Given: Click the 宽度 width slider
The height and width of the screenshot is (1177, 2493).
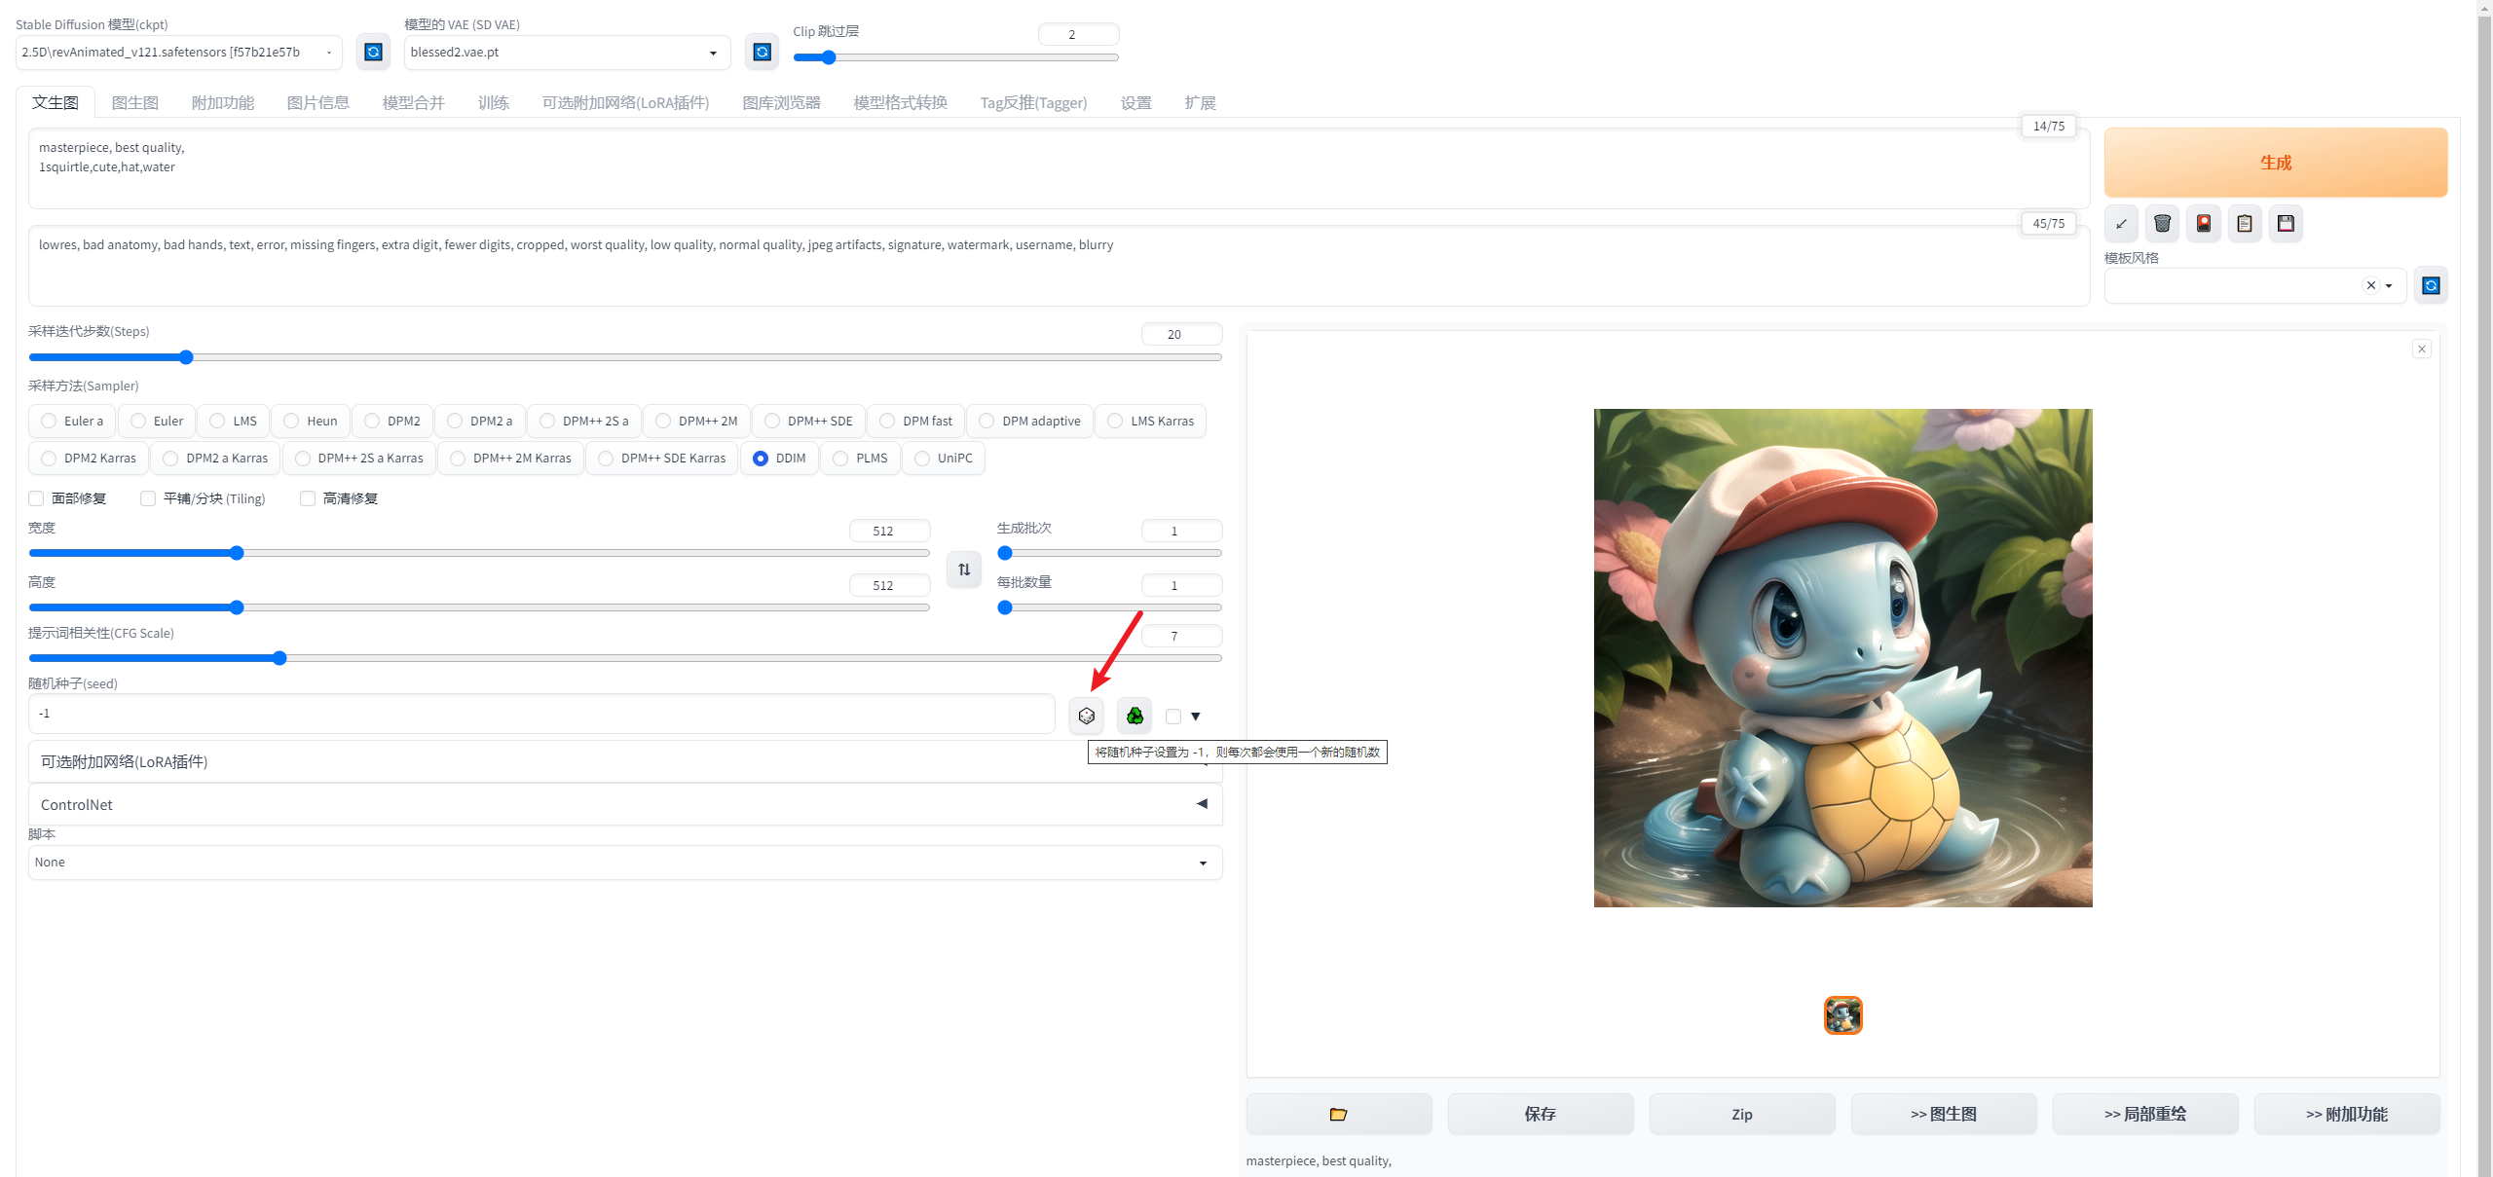Looking at the screenshot, I should pyautogui.click(x=479, y=553).
